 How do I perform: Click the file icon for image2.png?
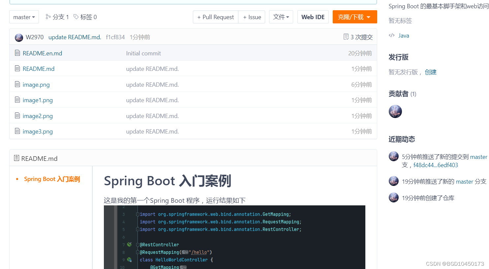coord(17,115)
